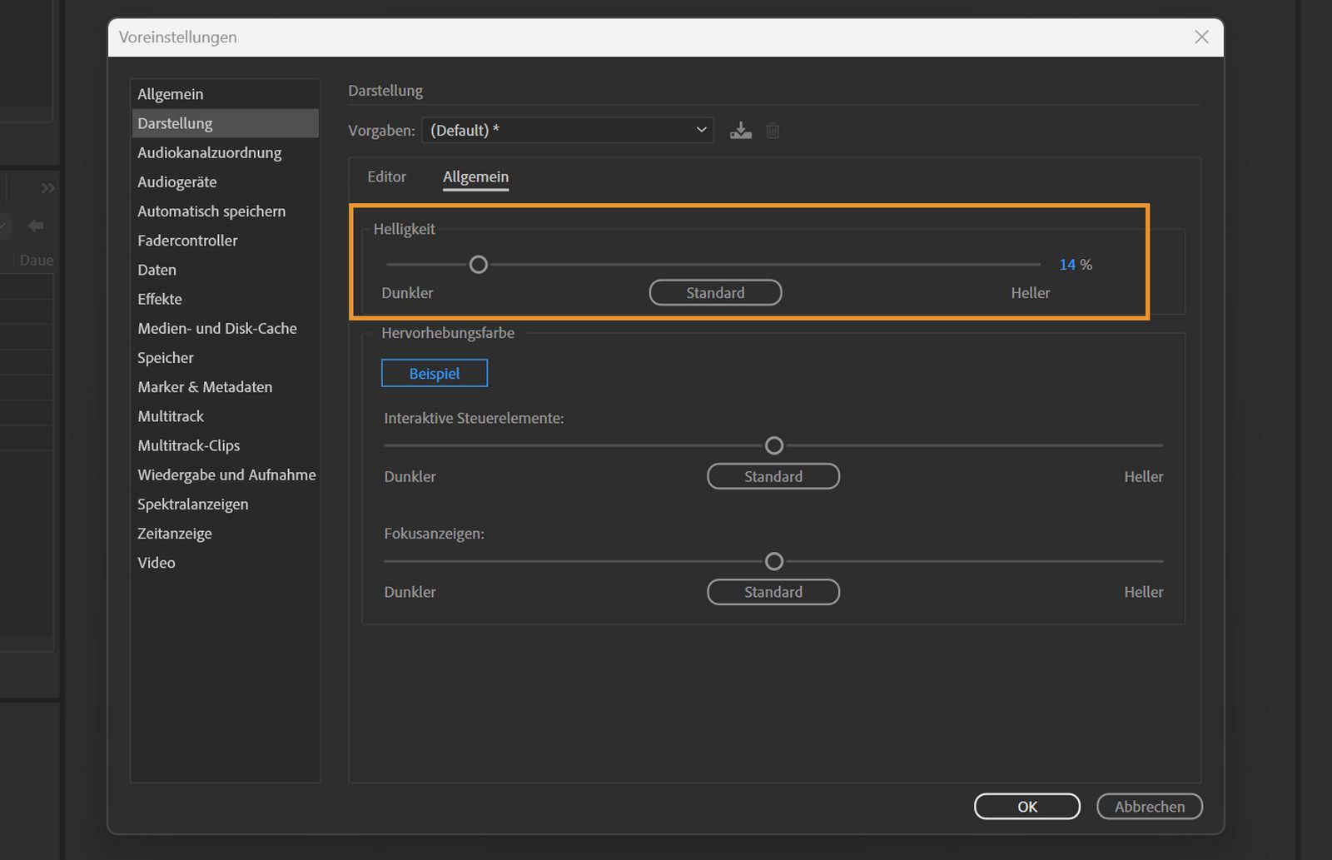This screenshot has height=860, width=1332.
Task: Go to Wiedergabe und Aufnahme settings
Action: pos(226,475)
